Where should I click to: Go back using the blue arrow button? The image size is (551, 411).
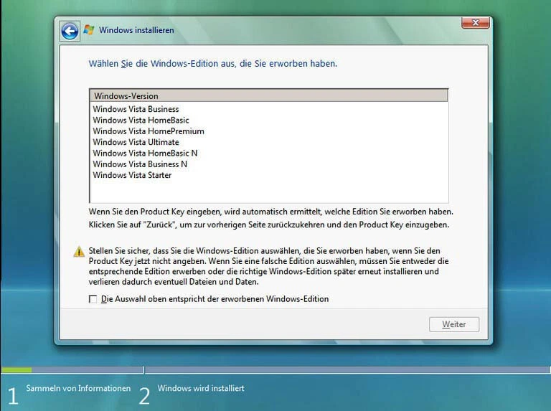tap(70, 32)
